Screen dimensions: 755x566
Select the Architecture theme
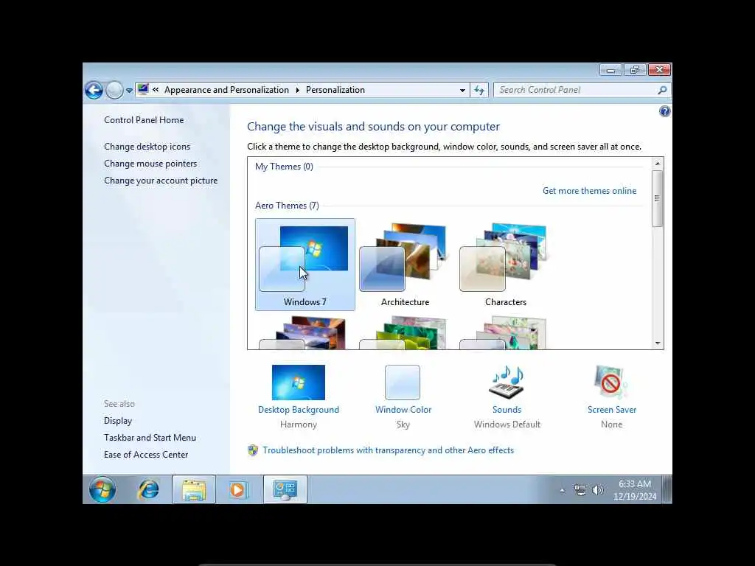click(405, 265)
